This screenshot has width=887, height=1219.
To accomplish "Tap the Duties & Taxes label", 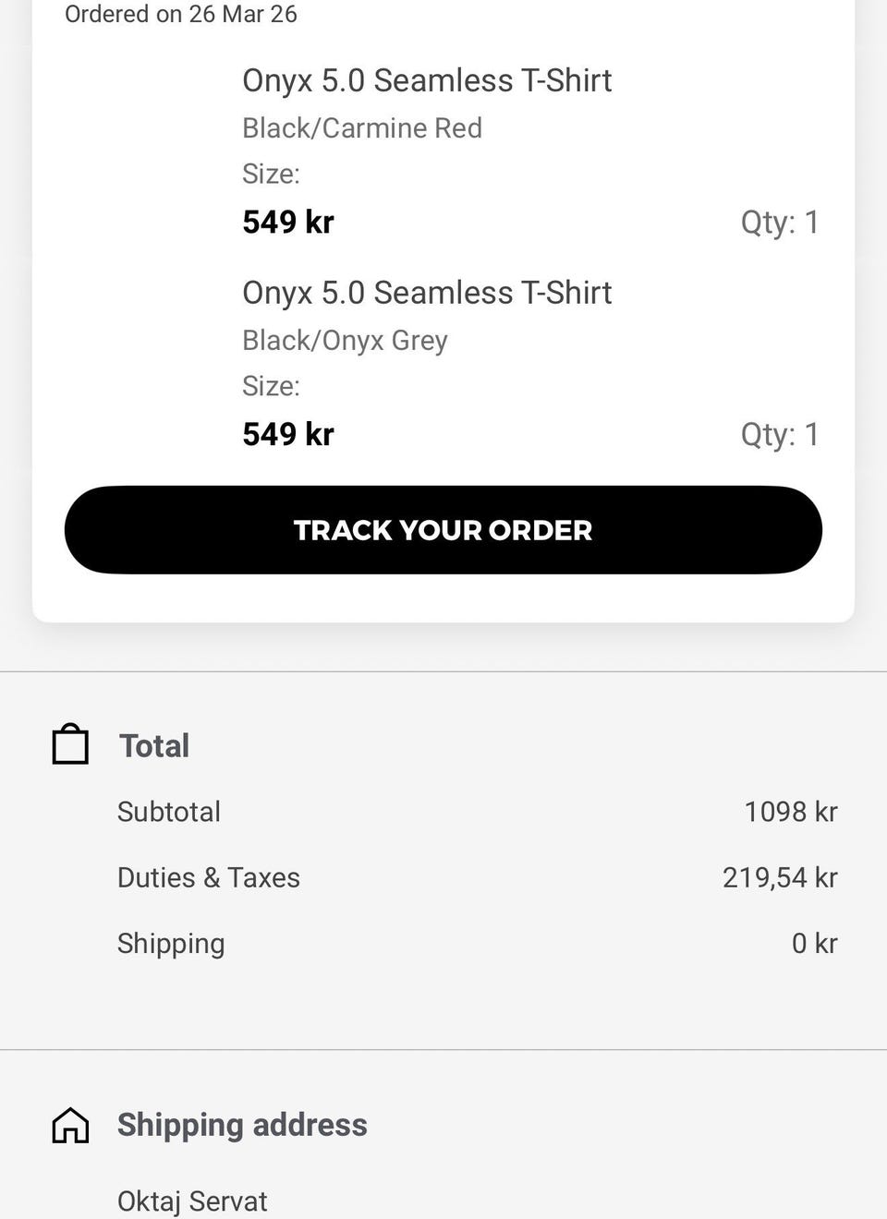I will click(209, 877).
